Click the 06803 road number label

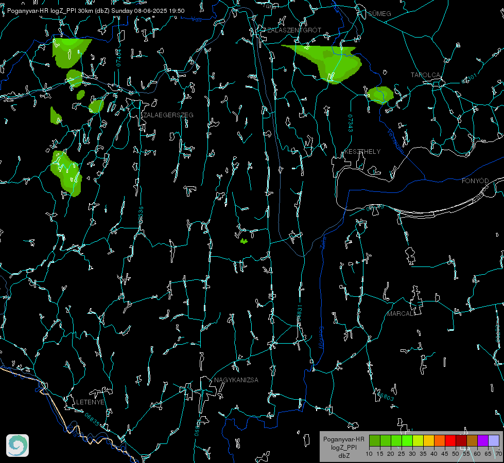[x=386, y=396]
